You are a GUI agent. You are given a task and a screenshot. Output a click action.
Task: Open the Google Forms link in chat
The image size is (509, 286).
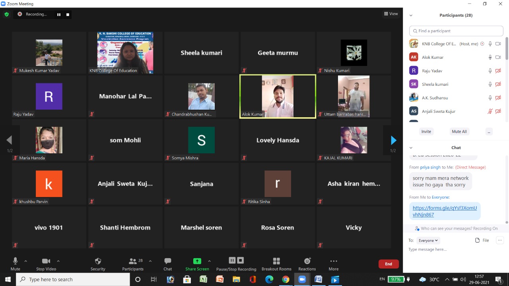pos(445,211)
